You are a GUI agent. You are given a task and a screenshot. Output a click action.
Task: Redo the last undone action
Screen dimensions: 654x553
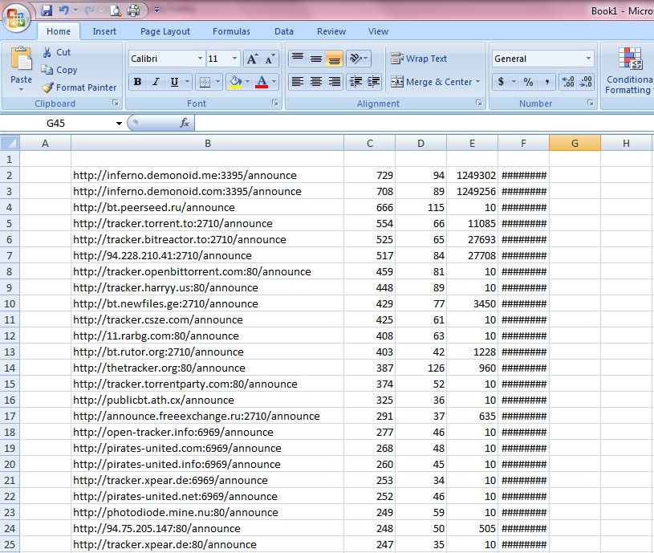coord(89,10)
